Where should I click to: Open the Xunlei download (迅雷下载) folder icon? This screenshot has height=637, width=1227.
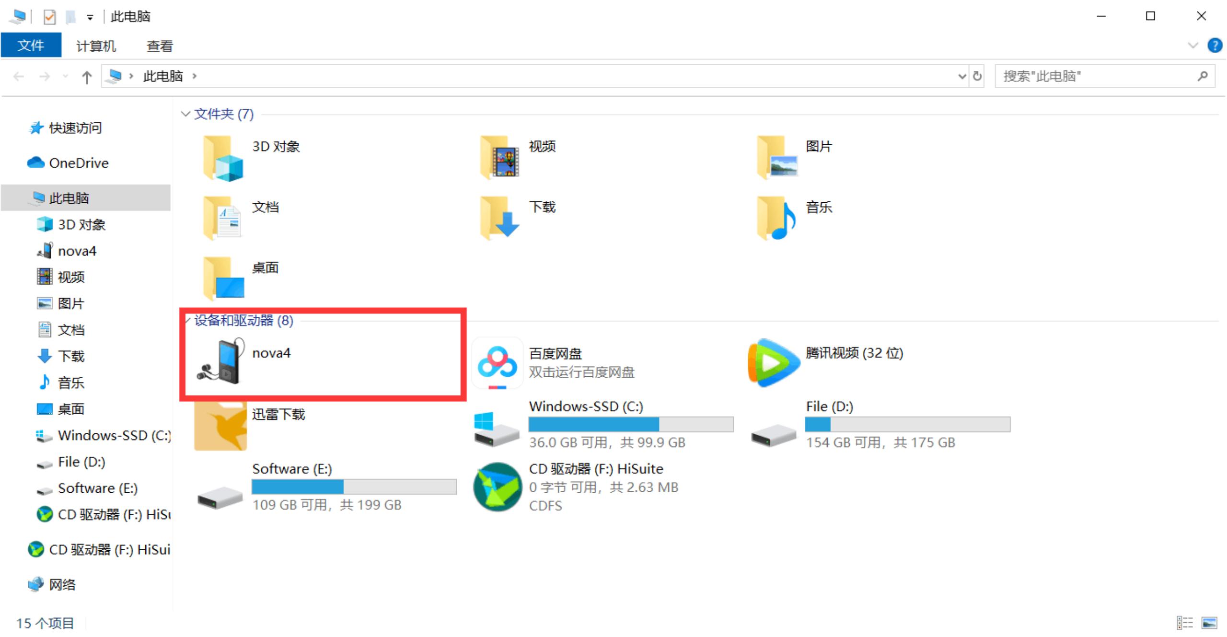(x=220, y=425)
